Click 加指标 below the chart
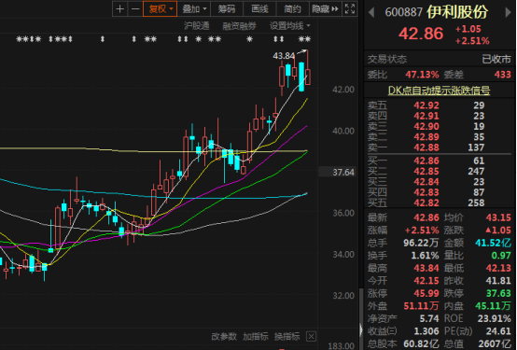The image size is (517, 350). pos(256,337)
